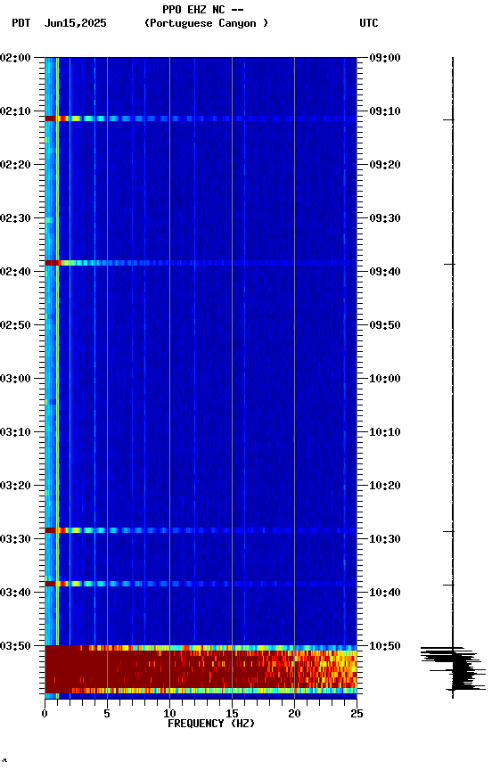The width and height of the screenshot is (492, 770).
Task: Click the station title 'PPO EHZ NC --'
Action: (x=203, y=9)
